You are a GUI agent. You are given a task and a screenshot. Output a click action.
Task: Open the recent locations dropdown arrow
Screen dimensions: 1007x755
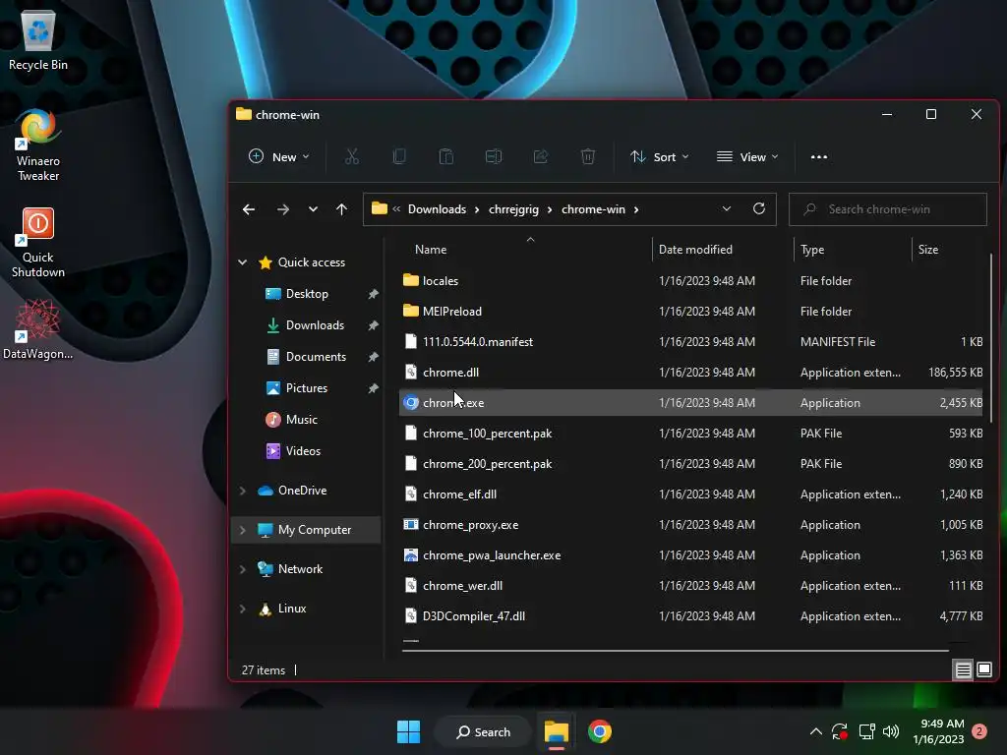click(313, 209)
